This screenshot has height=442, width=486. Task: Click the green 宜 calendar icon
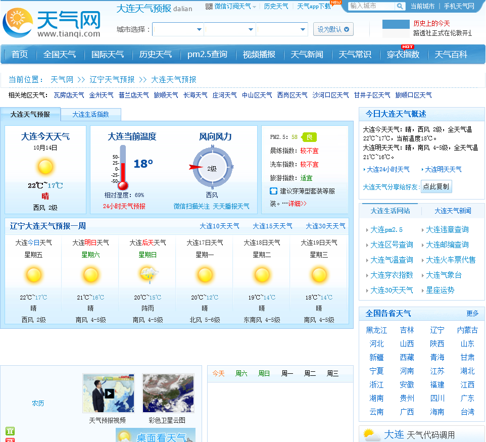pyautogui.click(x=10, y=431)
